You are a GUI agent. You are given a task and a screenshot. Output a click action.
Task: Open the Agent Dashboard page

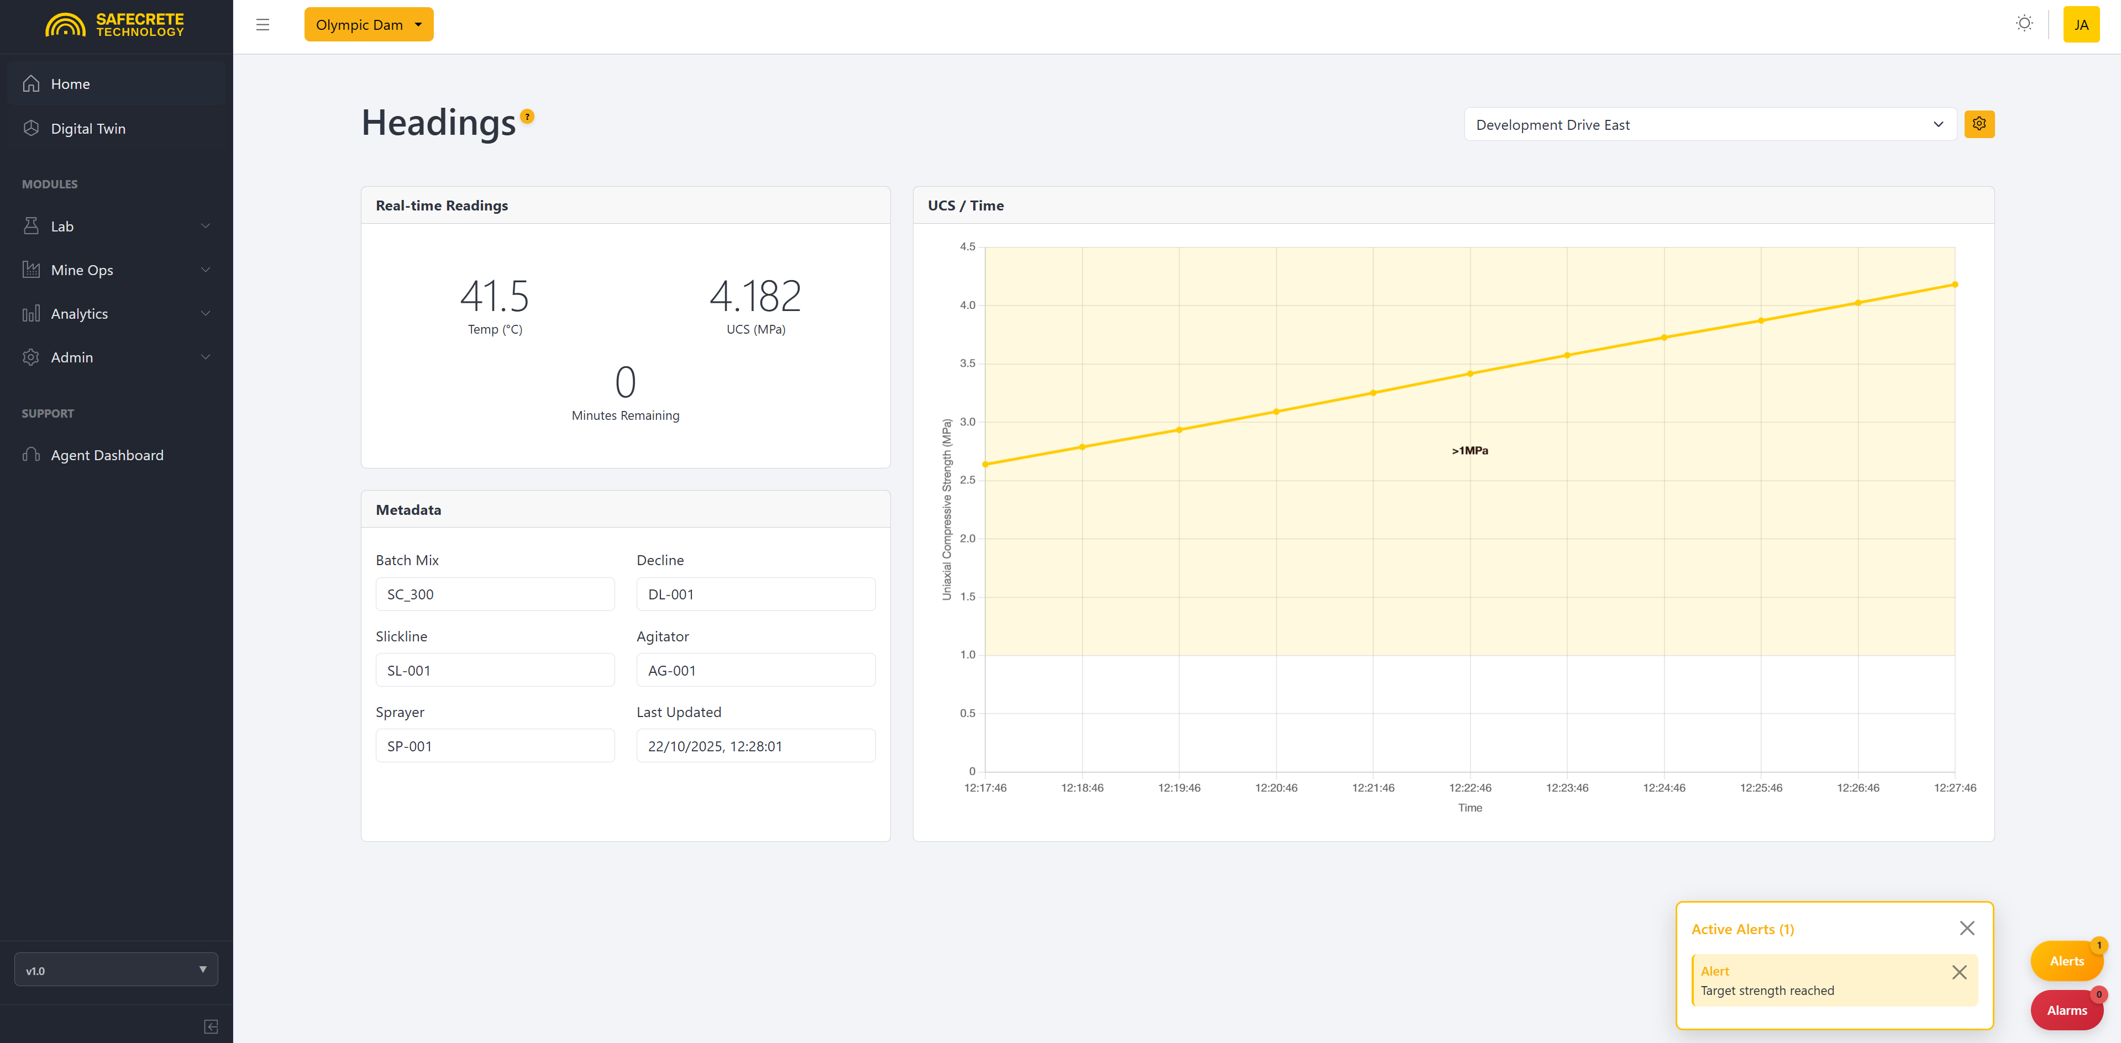tap(106, 455)
